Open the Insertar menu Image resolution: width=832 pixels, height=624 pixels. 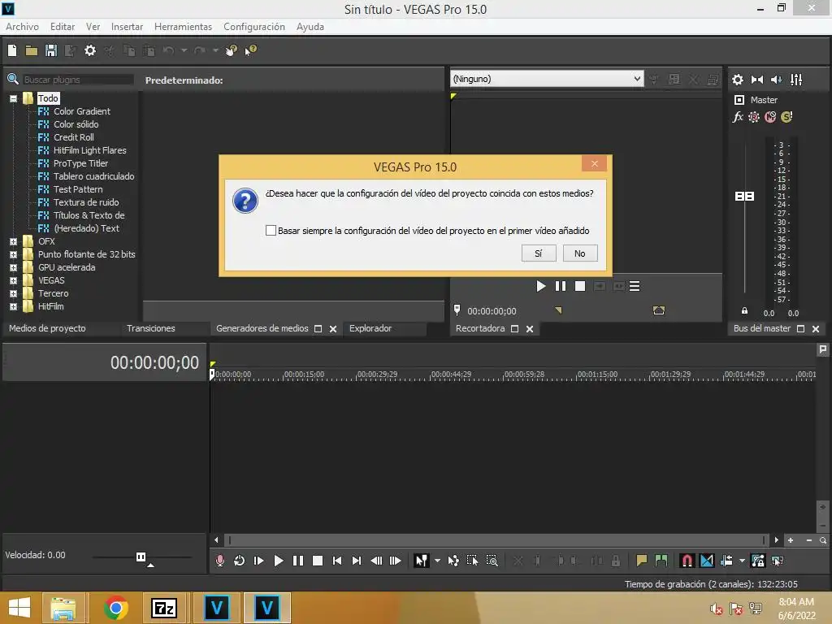click(127, 27)
